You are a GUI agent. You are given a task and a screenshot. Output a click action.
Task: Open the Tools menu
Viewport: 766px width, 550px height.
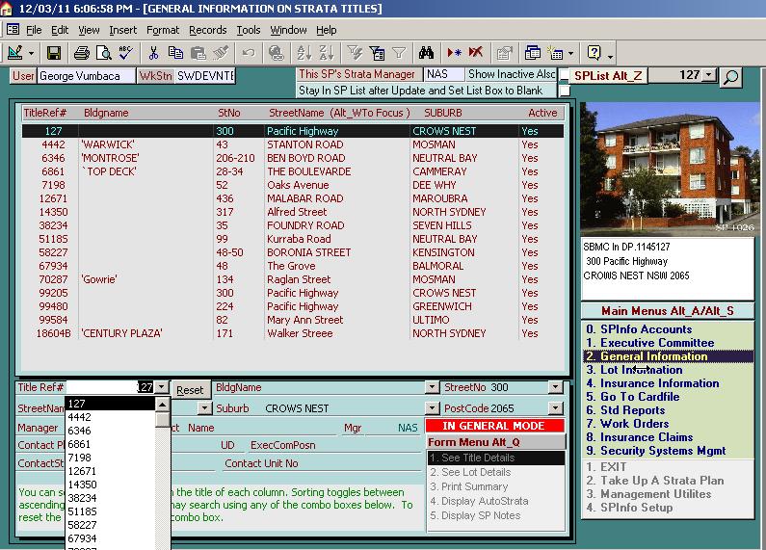(249, 30)
